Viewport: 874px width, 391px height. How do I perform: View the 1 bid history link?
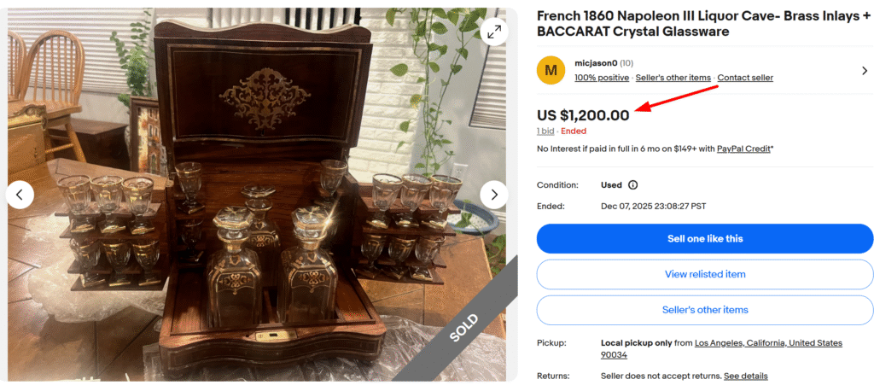click(545, 131)
